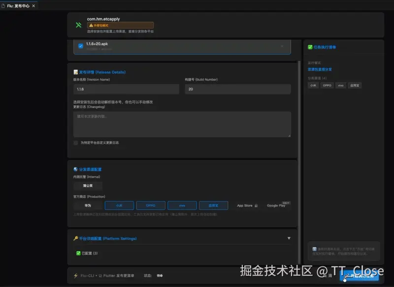
Task: Click the vivo tag in the task checklist
Action: [341, 86]
